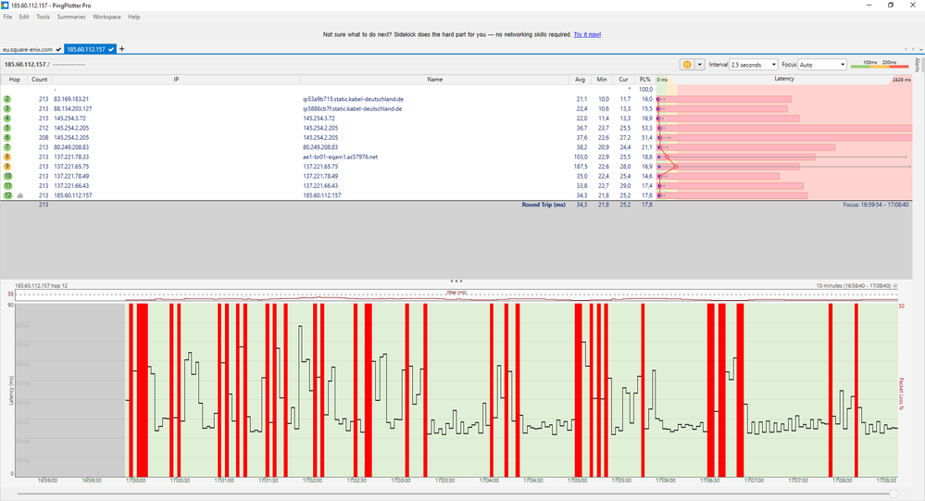This screenshot has width=925, height=501.
Task: Select hop 2 green circle icon
Action: coord(7,98)
